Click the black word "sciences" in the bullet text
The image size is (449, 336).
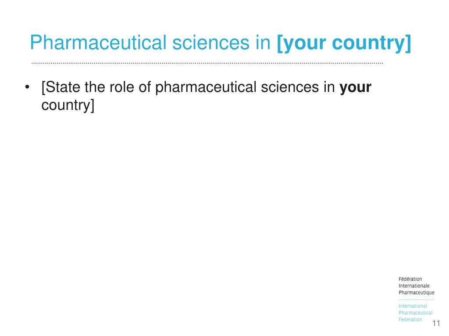pyautogui.click(x=290, y=87)
